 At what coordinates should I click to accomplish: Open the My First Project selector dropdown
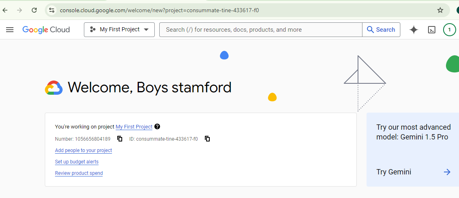click(x=119, y=30)
